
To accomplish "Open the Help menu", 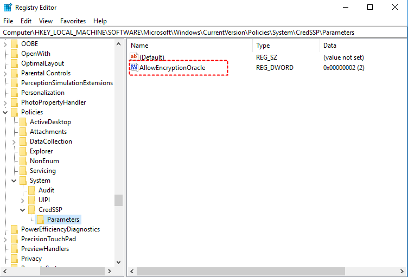I will click(x=100, y=21).
